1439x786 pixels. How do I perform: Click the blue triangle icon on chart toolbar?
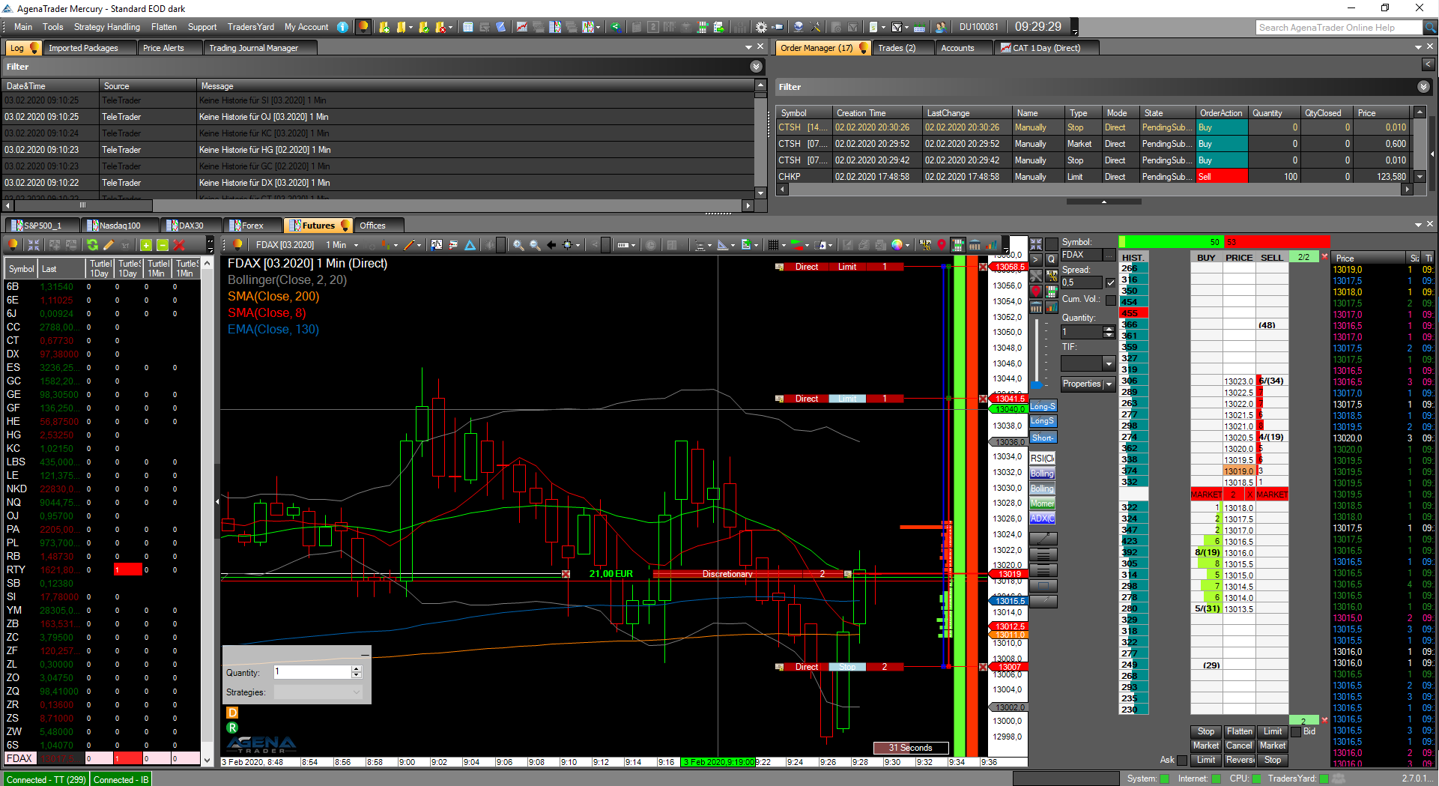(x=470, y=245)
